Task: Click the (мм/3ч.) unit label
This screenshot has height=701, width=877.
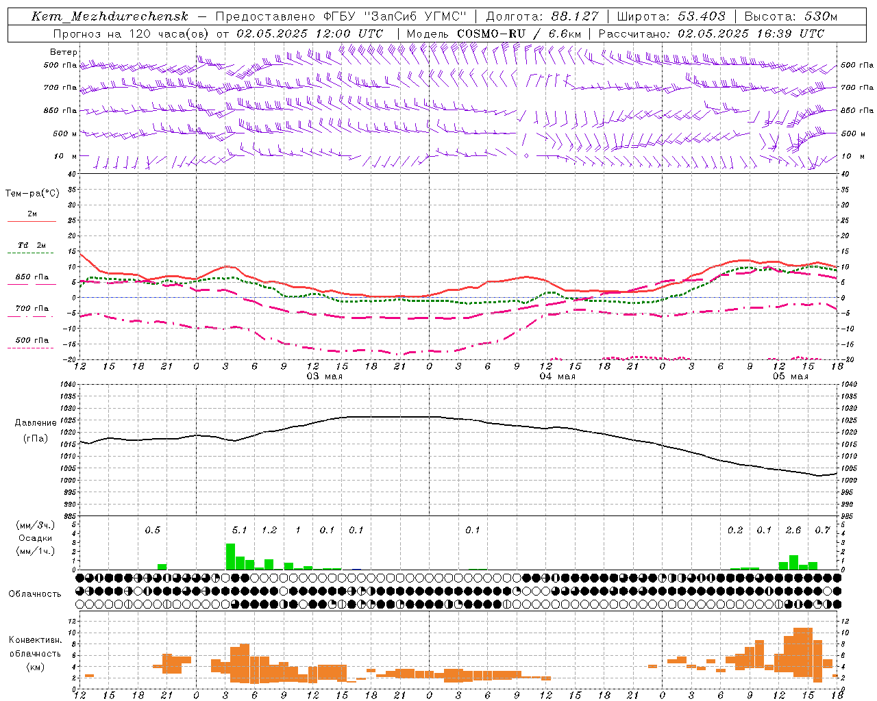Action: pyautogui.click(x=35, y=525)
